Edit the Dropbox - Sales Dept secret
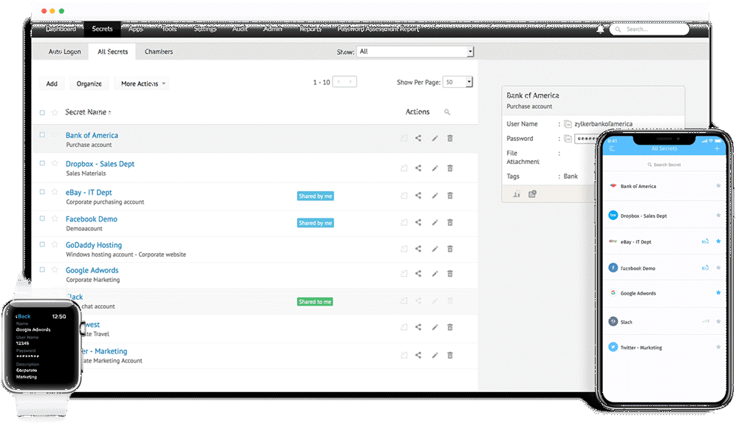Screen dimensions: 739x423 pos(435,168)
